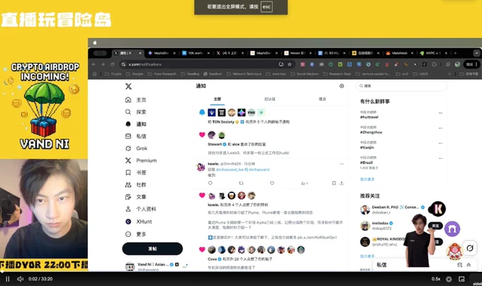The width and height of the screenshot is (482, 286).
Task: Open the new tab plus button
Action: (x=455, y=53)
